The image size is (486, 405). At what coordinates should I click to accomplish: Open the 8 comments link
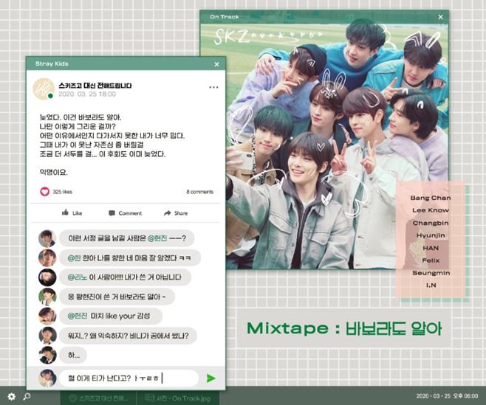click(199, 192)
